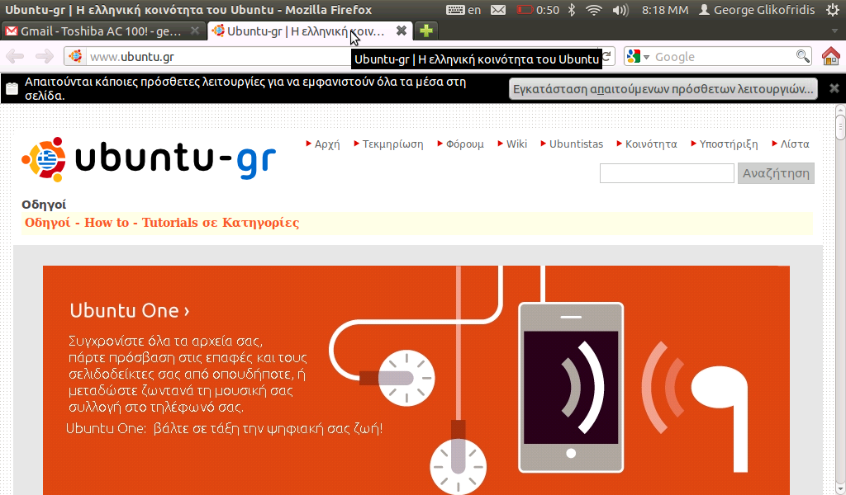Open a new tab with the plus button
This screenshot has height=495, width=846.
point(426,31)
